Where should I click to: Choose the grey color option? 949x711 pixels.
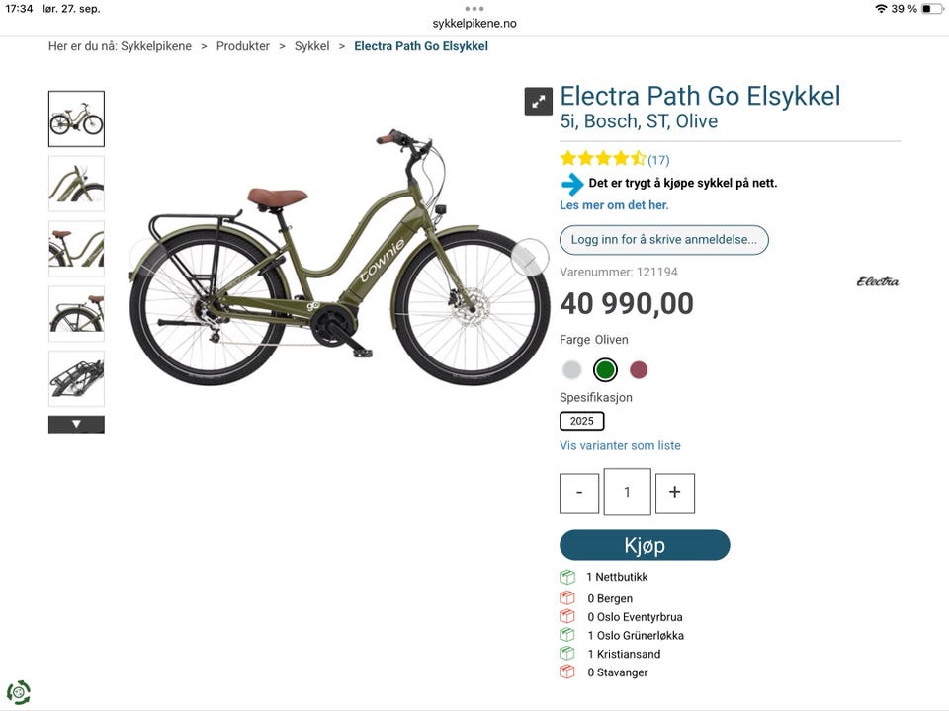pyautogui.click(x=571, y=370)
